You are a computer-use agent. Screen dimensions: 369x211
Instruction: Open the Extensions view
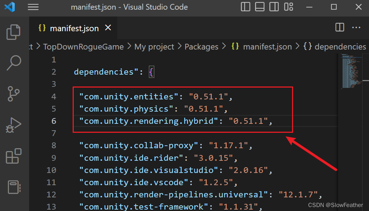[13, 156]
